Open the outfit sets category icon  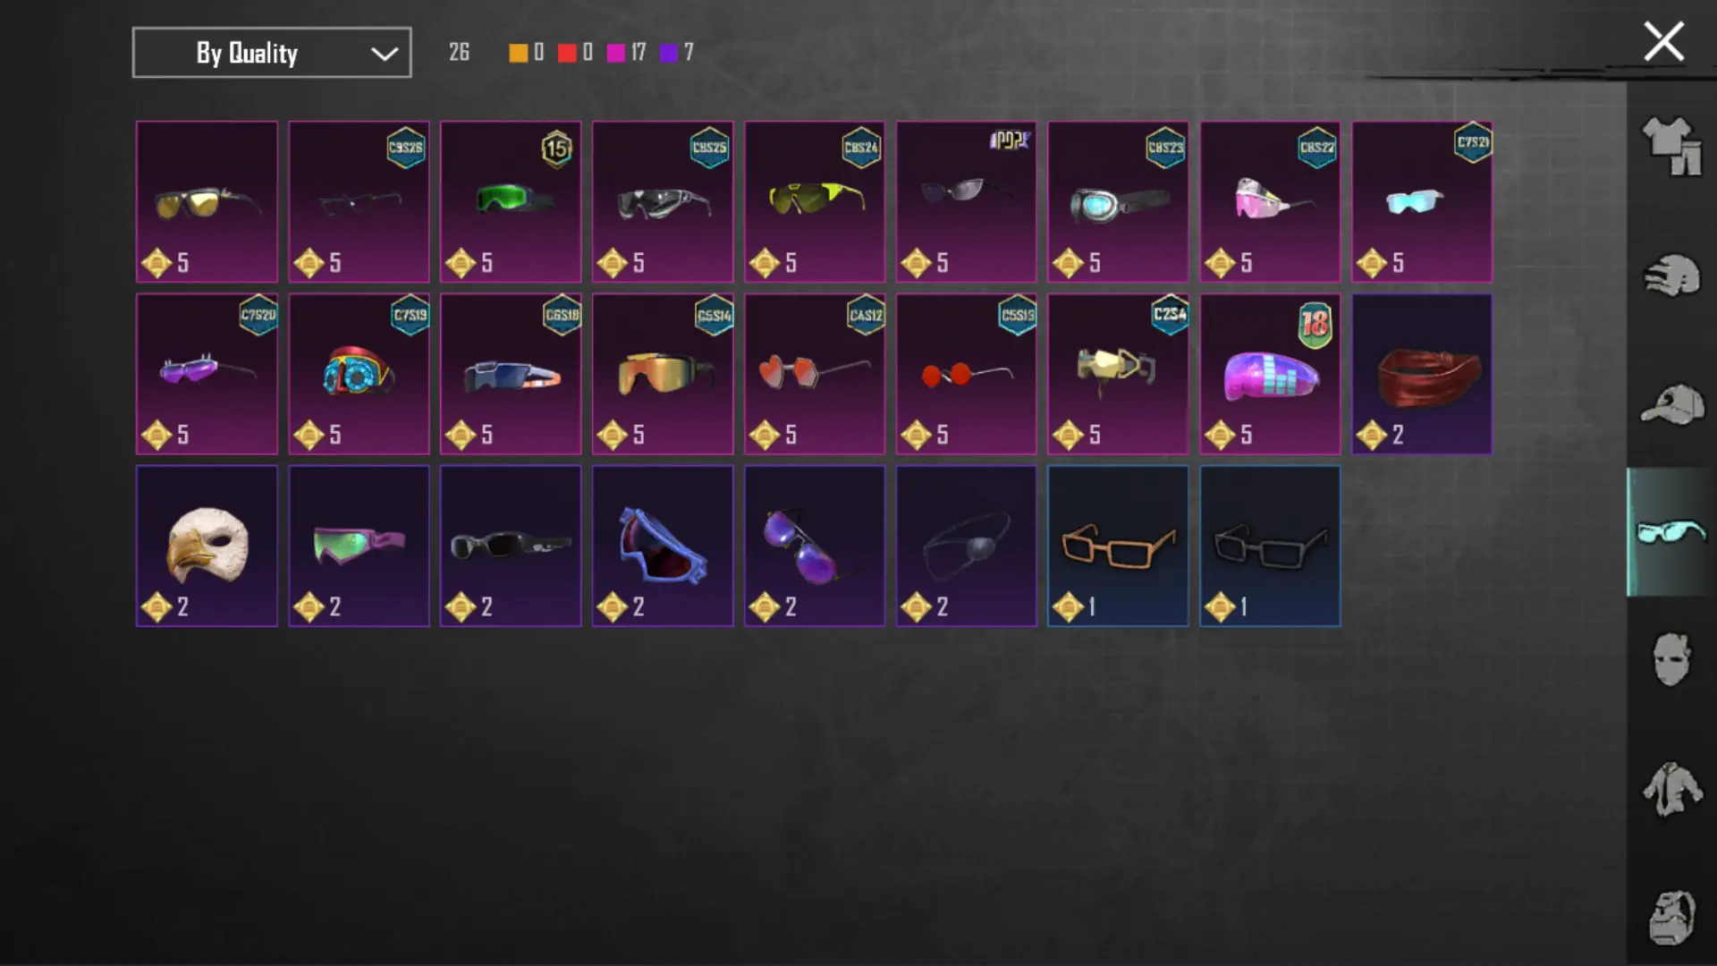pyautogui.click(x=1671, y=147)
